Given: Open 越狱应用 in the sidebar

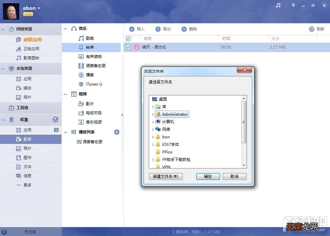Looking at the screenshot, I should (31, 40).
